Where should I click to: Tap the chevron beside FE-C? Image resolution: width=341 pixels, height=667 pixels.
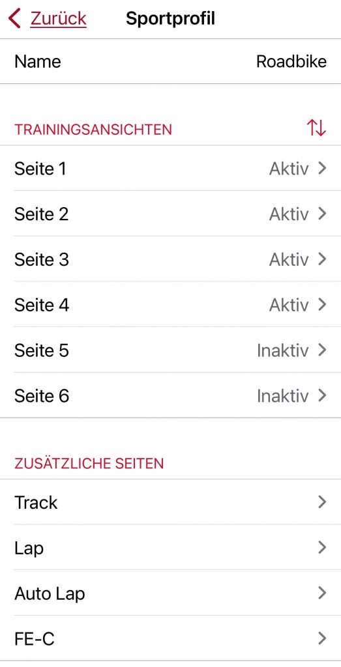(322, 638)
